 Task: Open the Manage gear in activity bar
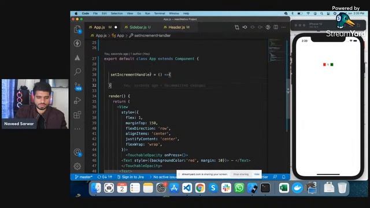77,166
